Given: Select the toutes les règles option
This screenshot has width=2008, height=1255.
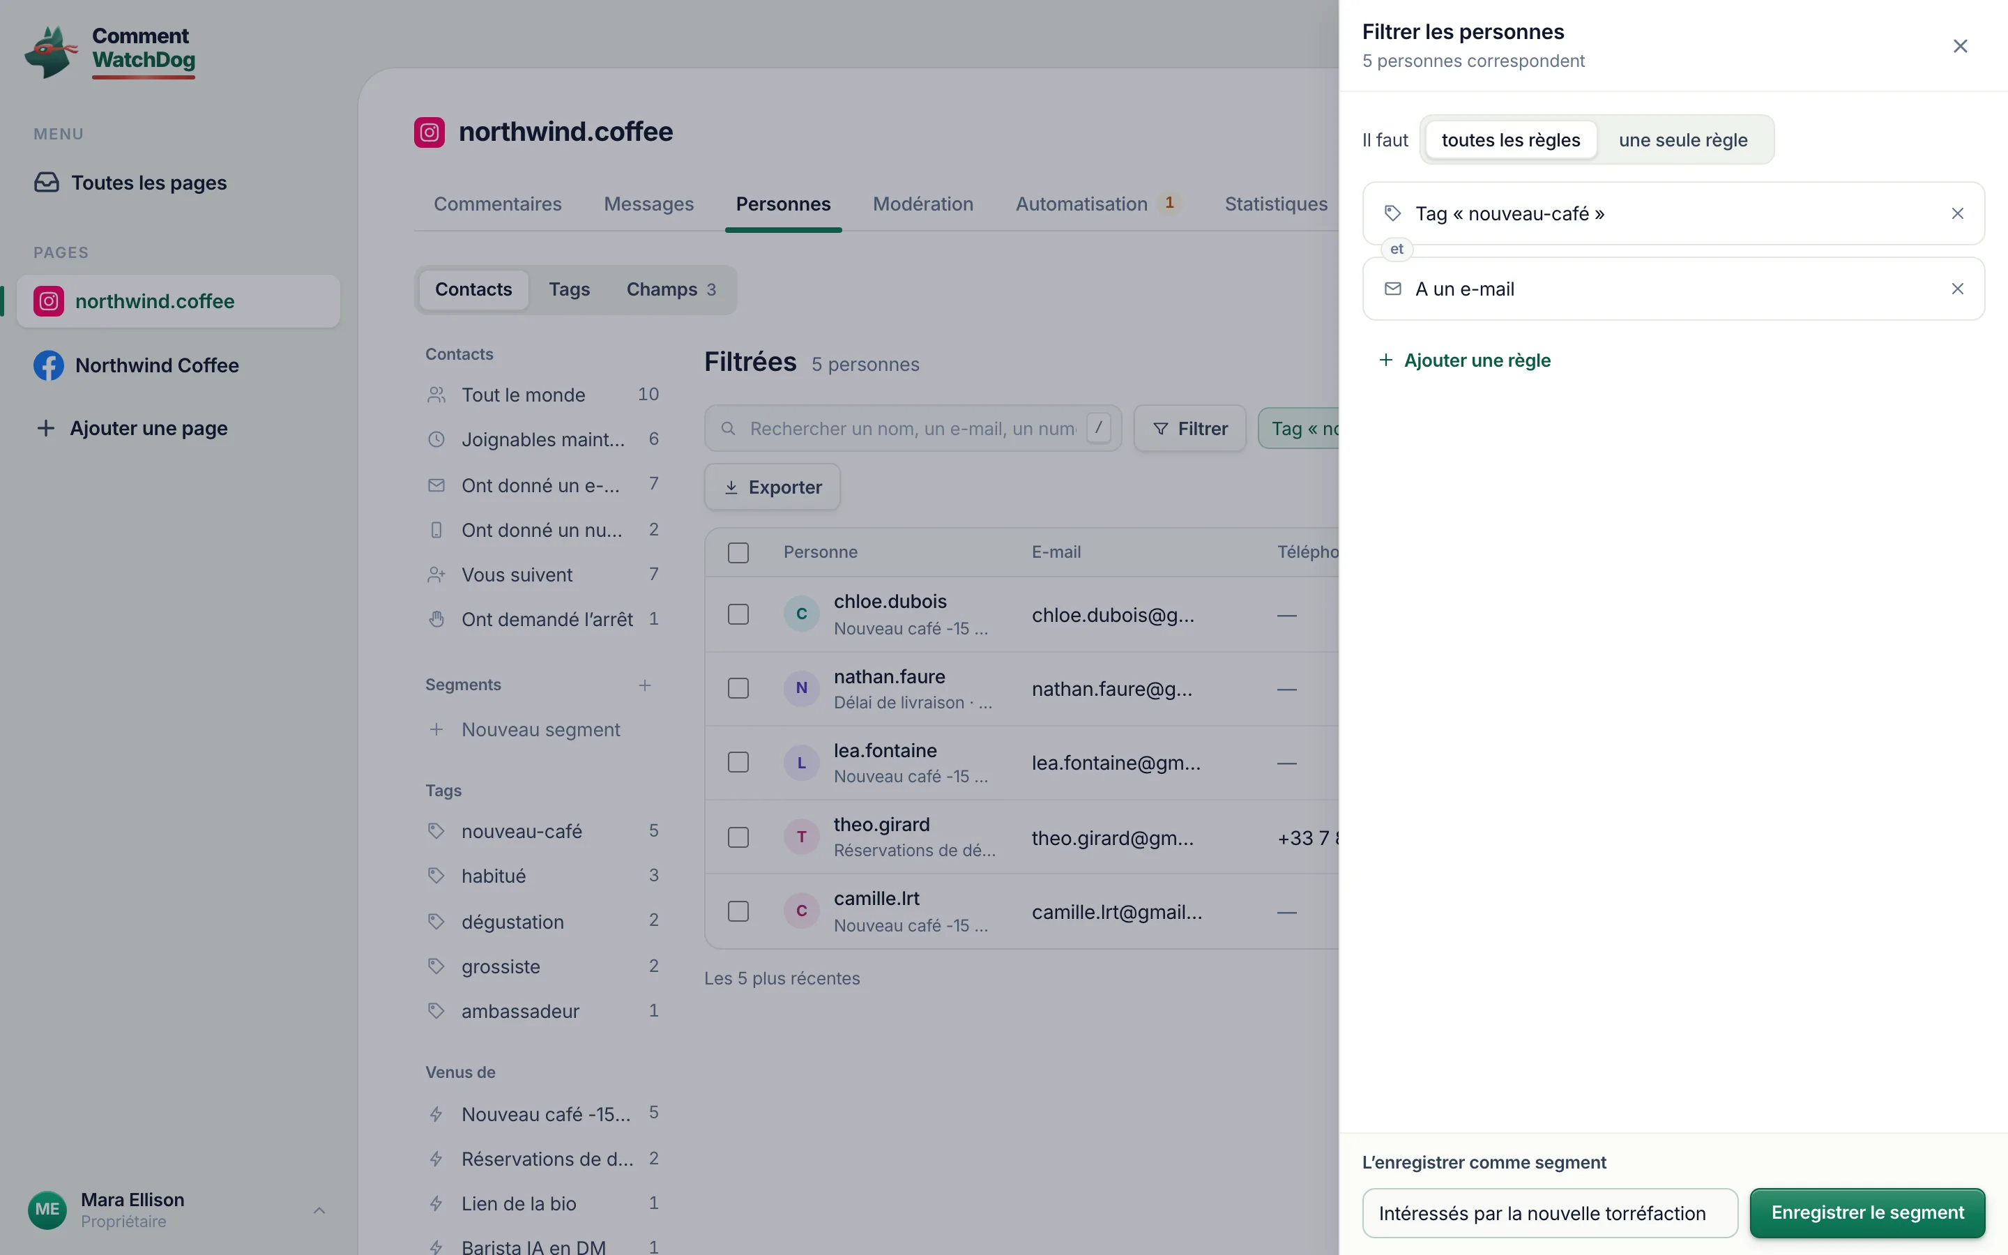Looking at the screenshot, I should [x=1511, y=140].
